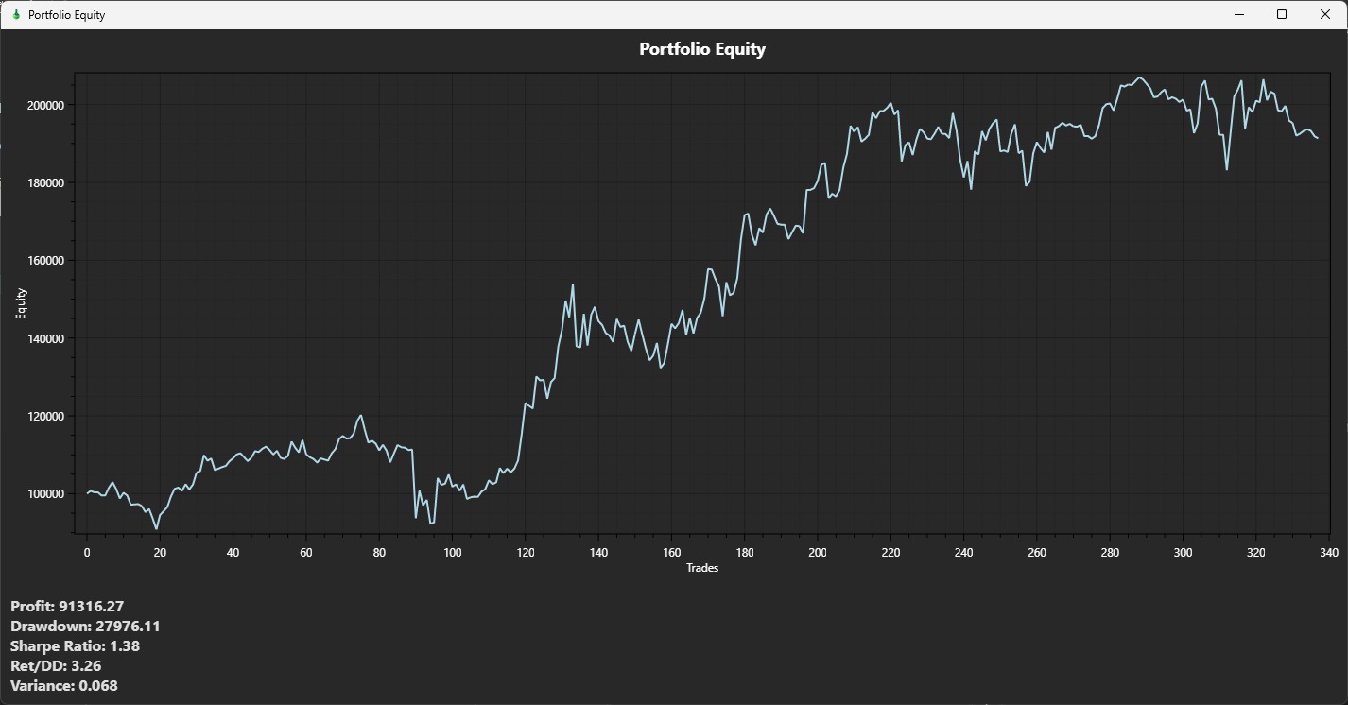Click the 'Portfolio Equity' window title bar text
Viewport: 1348px width, 705px height.
[x=67, y=15]
